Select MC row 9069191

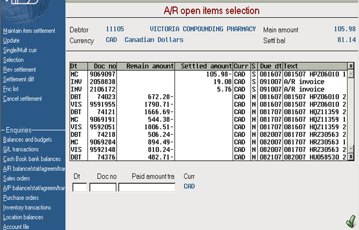point(209,120)
